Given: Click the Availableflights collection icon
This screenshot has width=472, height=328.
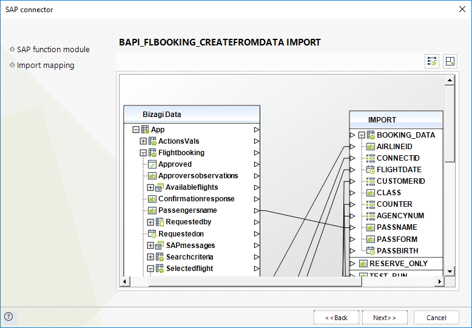Looking at the screenshot, I should (x=160, y=187).
